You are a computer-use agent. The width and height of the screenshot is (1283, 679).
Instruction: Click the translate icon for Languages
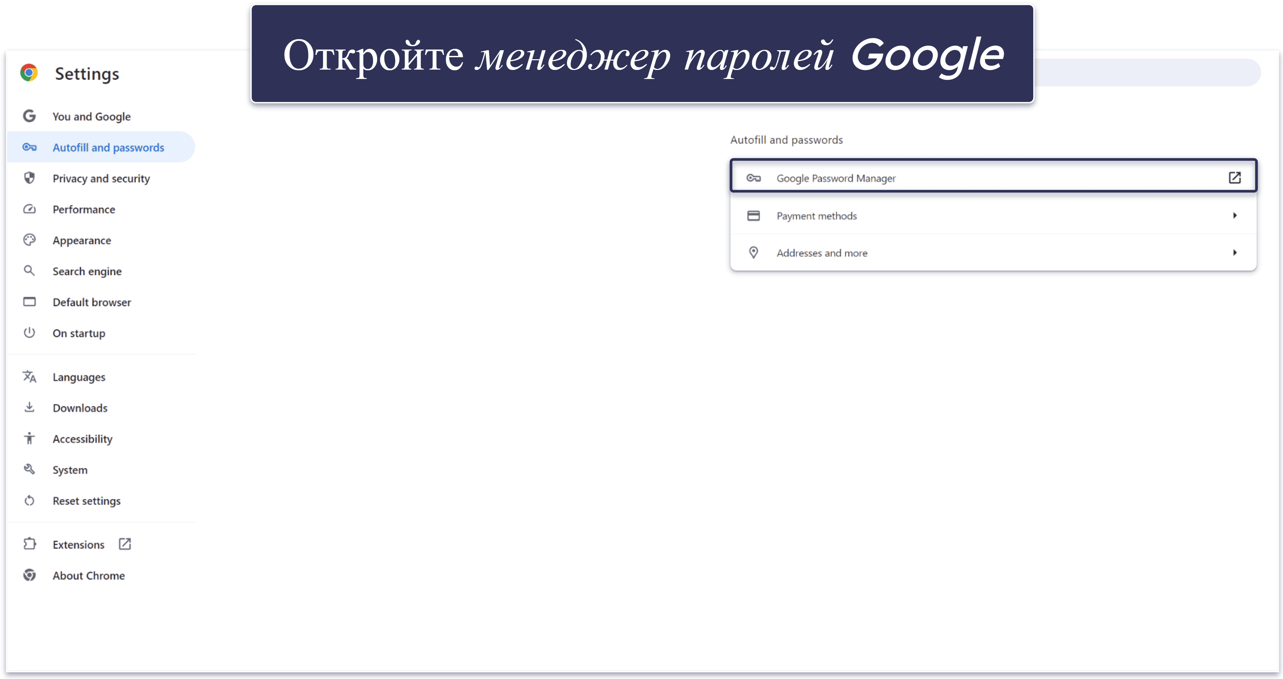click(29, 376)
